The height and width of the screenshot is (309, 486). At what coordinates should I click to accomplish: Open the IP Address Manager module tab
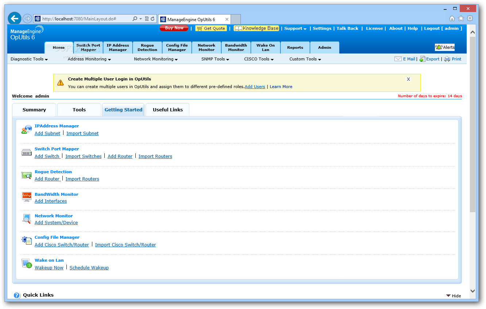118,48
